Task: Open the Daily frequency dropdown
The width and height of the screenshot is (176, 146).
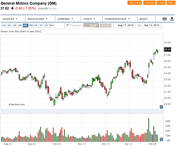Action: coord(91,25)
